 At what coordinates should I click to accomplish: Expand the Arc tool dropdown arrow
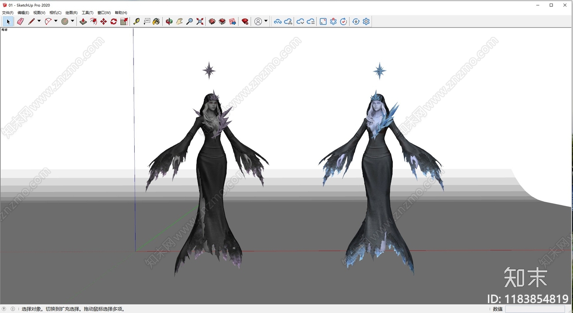(x=56, y=21)
